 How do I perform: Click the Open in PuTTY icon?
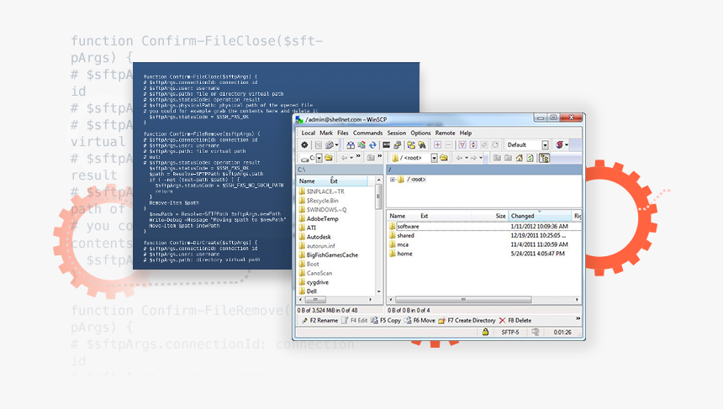pyautogui.click(x=397, y=145)
